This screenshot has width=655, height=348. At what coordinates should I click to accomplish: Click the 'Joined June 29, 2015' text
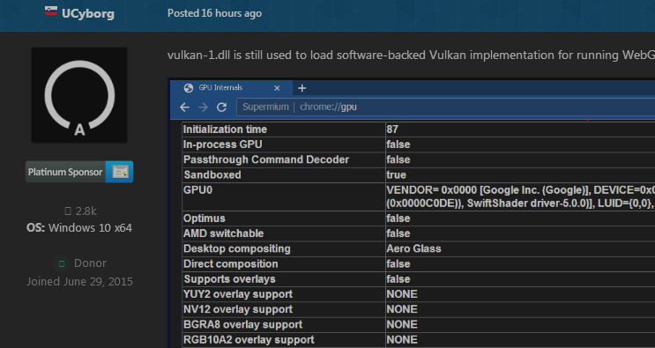pos(79,282)
